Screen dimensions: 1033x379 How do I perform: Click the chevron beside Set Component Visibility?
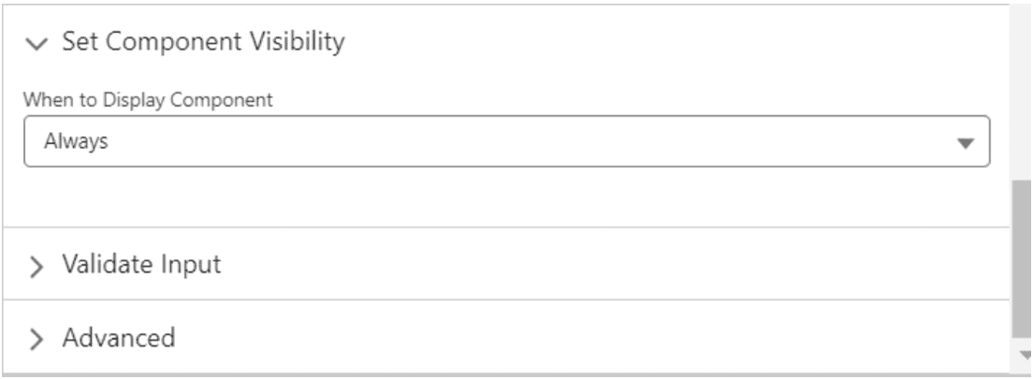36,43
